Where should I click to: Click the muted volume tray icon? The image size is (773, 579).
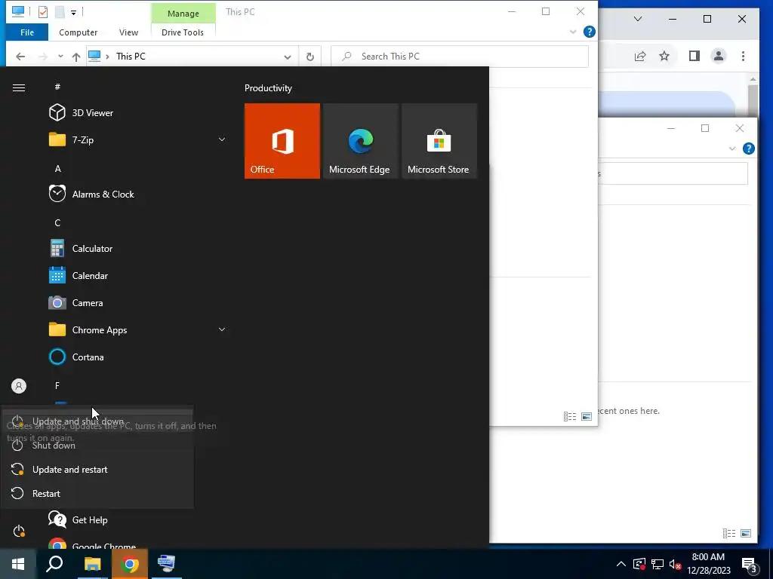click(676, 564)
